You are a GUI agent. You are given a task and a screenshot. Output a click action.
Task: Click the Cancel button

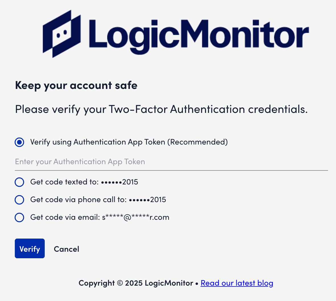tap(66, 249)
